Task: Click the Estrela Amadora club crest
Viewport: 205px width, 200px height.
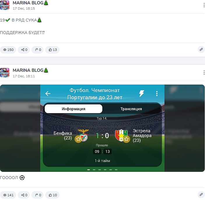Action: tap(121, 135)
